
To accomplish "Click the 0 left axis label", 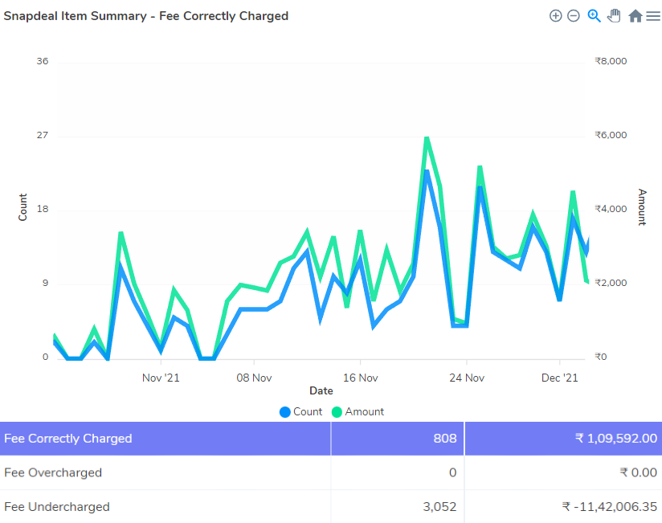I will point(46,357).
